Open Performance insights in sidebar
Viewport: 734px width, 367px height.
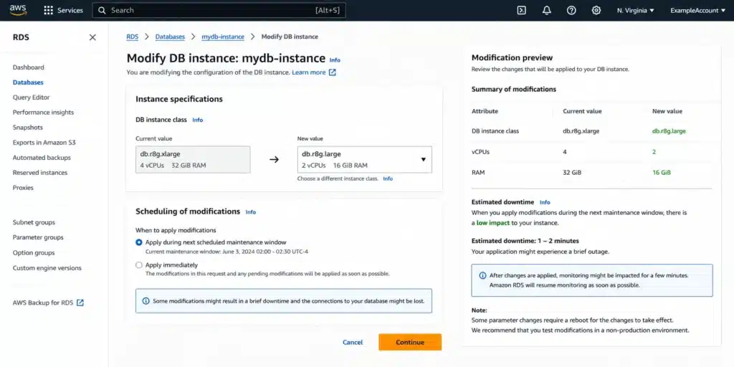tap(43, 113)
